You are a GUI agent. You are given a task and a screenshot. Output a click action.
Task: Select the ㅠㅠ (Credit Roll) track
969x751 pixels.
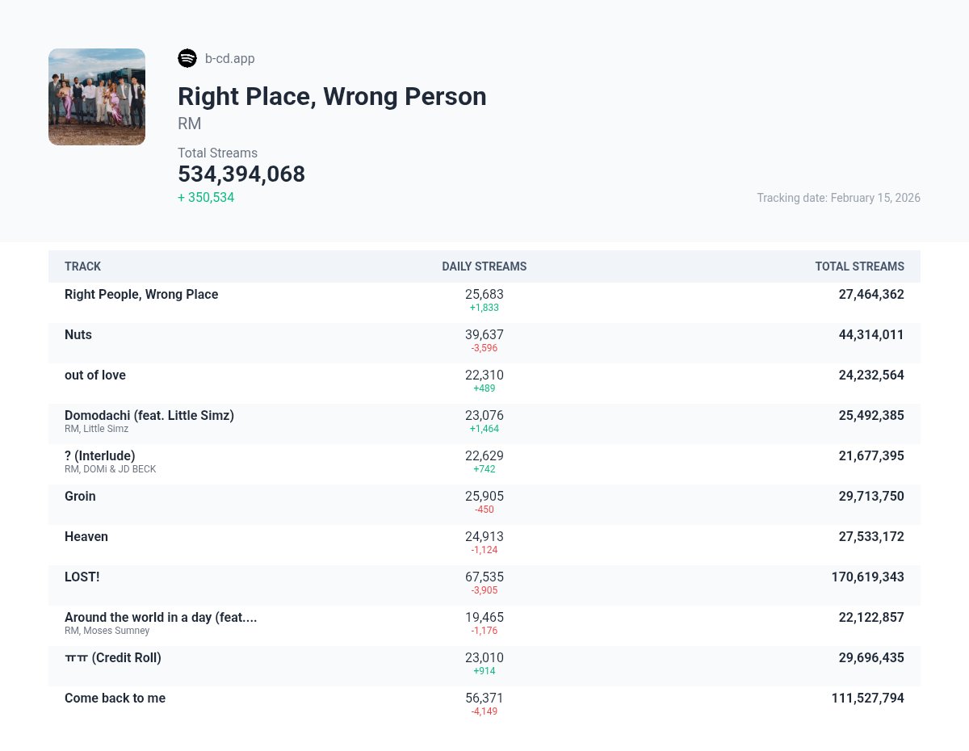click(113, 658)
